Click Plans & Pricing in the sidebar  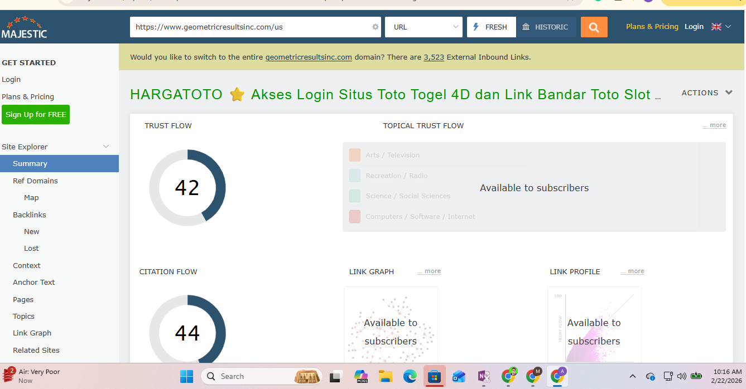click(28, 96)
